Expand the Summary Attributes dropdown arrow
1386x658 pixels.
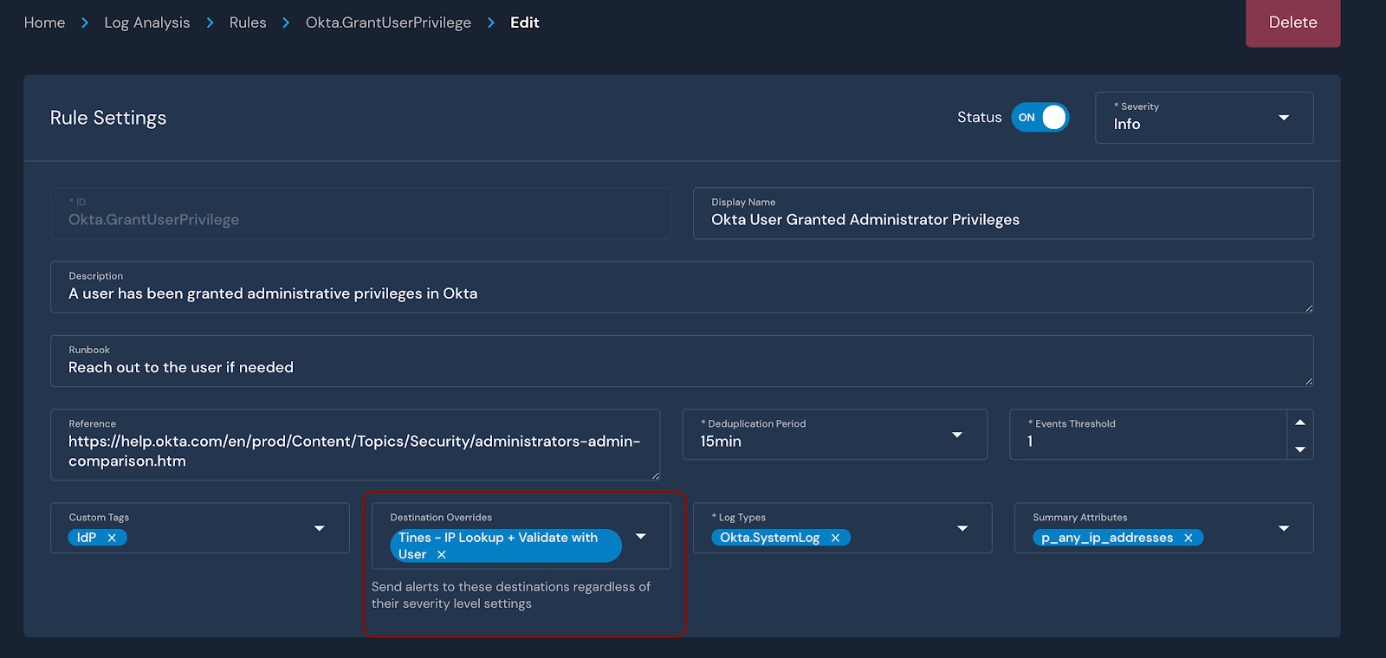(x=1284, y=528)
